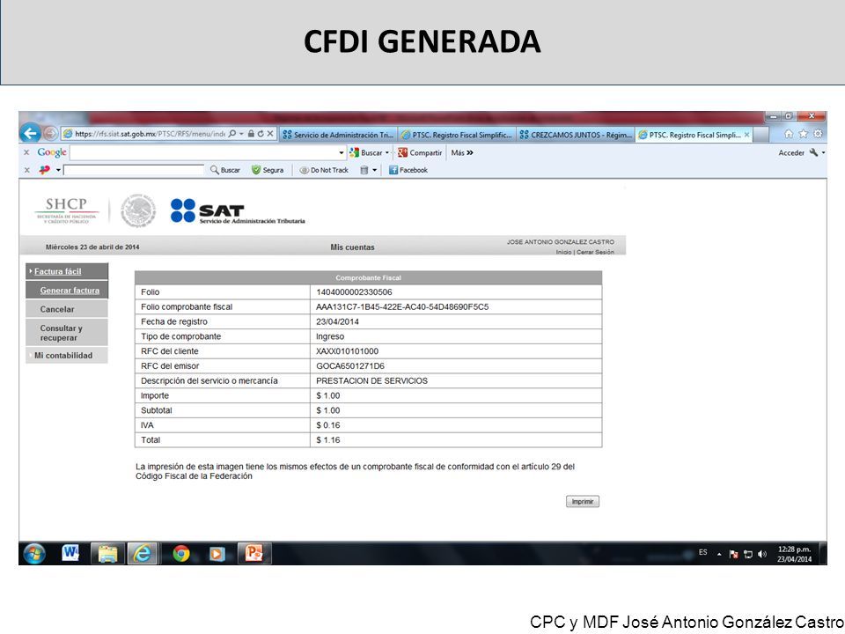This screenshot has width=845, height=634.
Task: Click the Google toolbar search box
Action: click(204, 152)
